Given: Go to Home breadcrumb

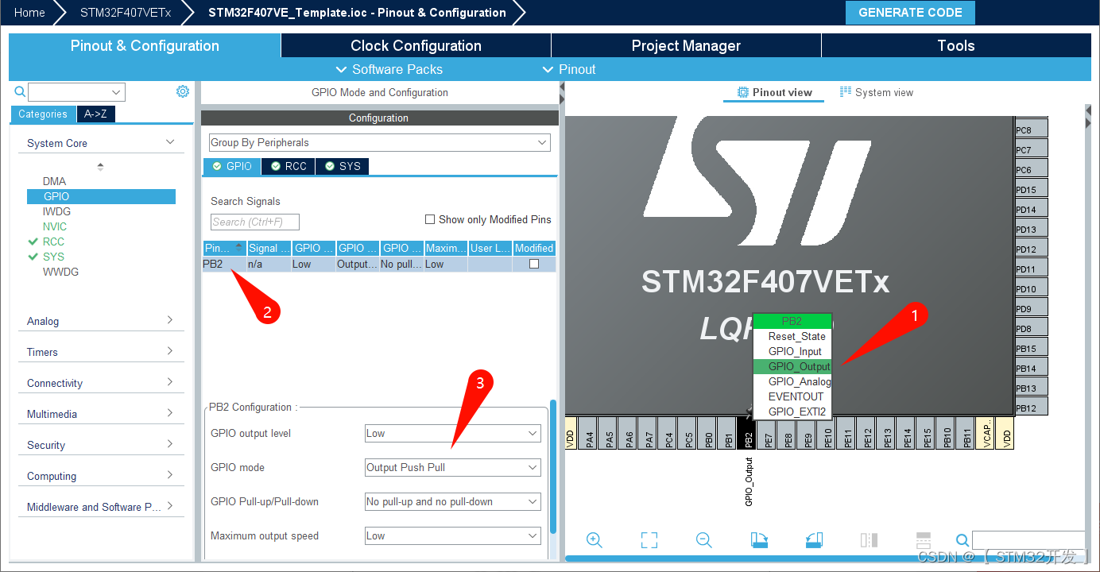Looking at the screenshot, I should point(29,13).
